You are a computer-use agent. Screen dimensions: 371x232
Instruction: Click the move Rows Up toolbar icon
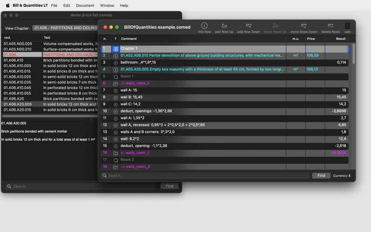click(x=275, y=26)
